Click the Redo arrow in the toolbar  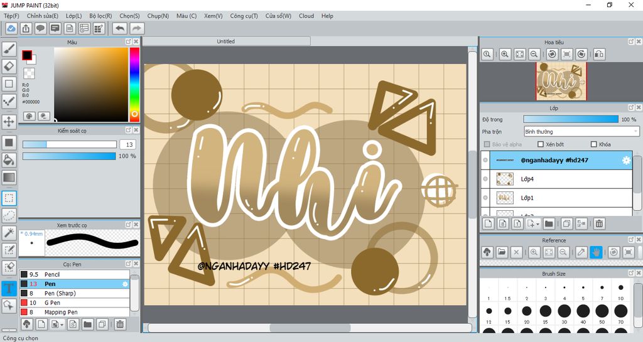coord(137,28)
